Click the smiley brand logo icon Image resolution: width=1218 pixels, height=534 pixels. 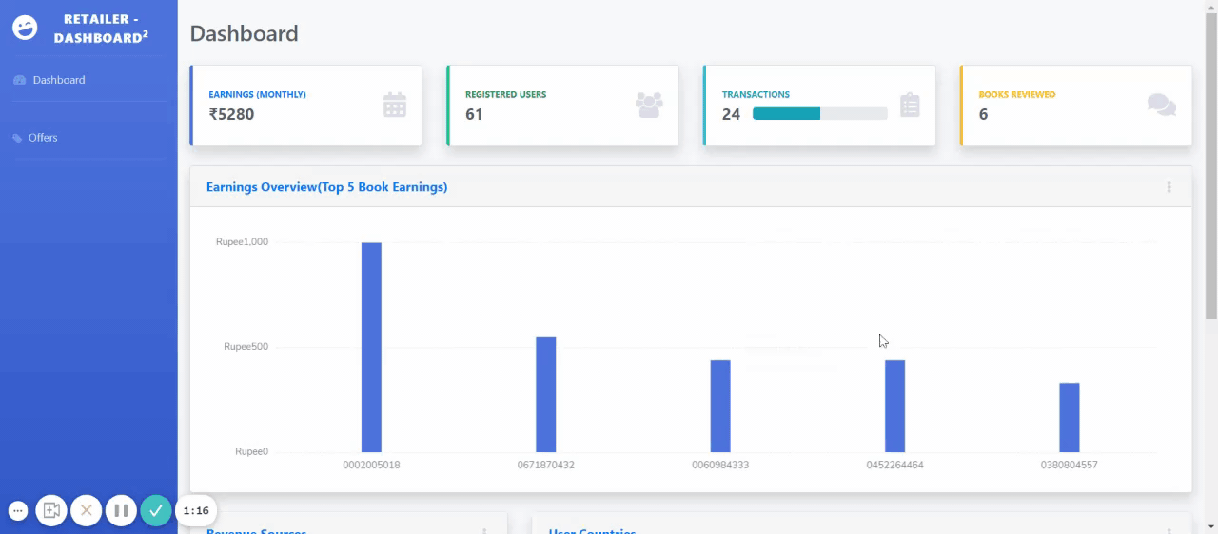point(25,28)
